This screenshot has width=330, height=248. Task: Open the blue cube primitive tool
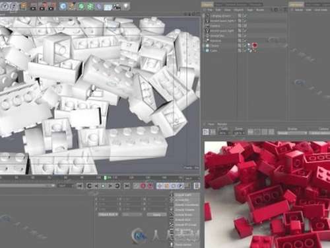click(63, 6)
